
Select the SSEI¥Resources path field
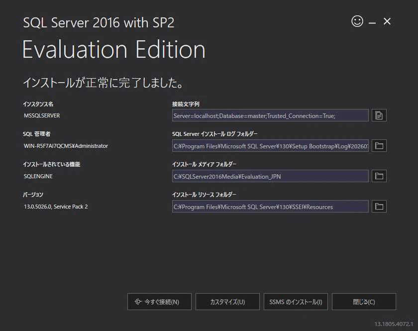[270, 207]
